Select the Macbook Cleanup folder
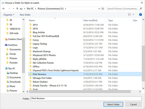Viewport: 145px width, 109px height. tap(41, 51)
